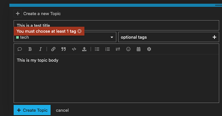Insert a blockquote with the quotation marks icon
The width and height of the screenshot is (222, 116).
(x=64, y=49)
